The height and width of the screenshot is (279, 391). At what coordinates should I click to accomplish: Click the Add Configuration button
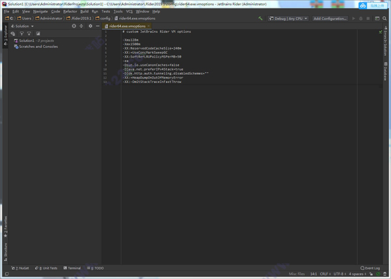click(330, 18)
